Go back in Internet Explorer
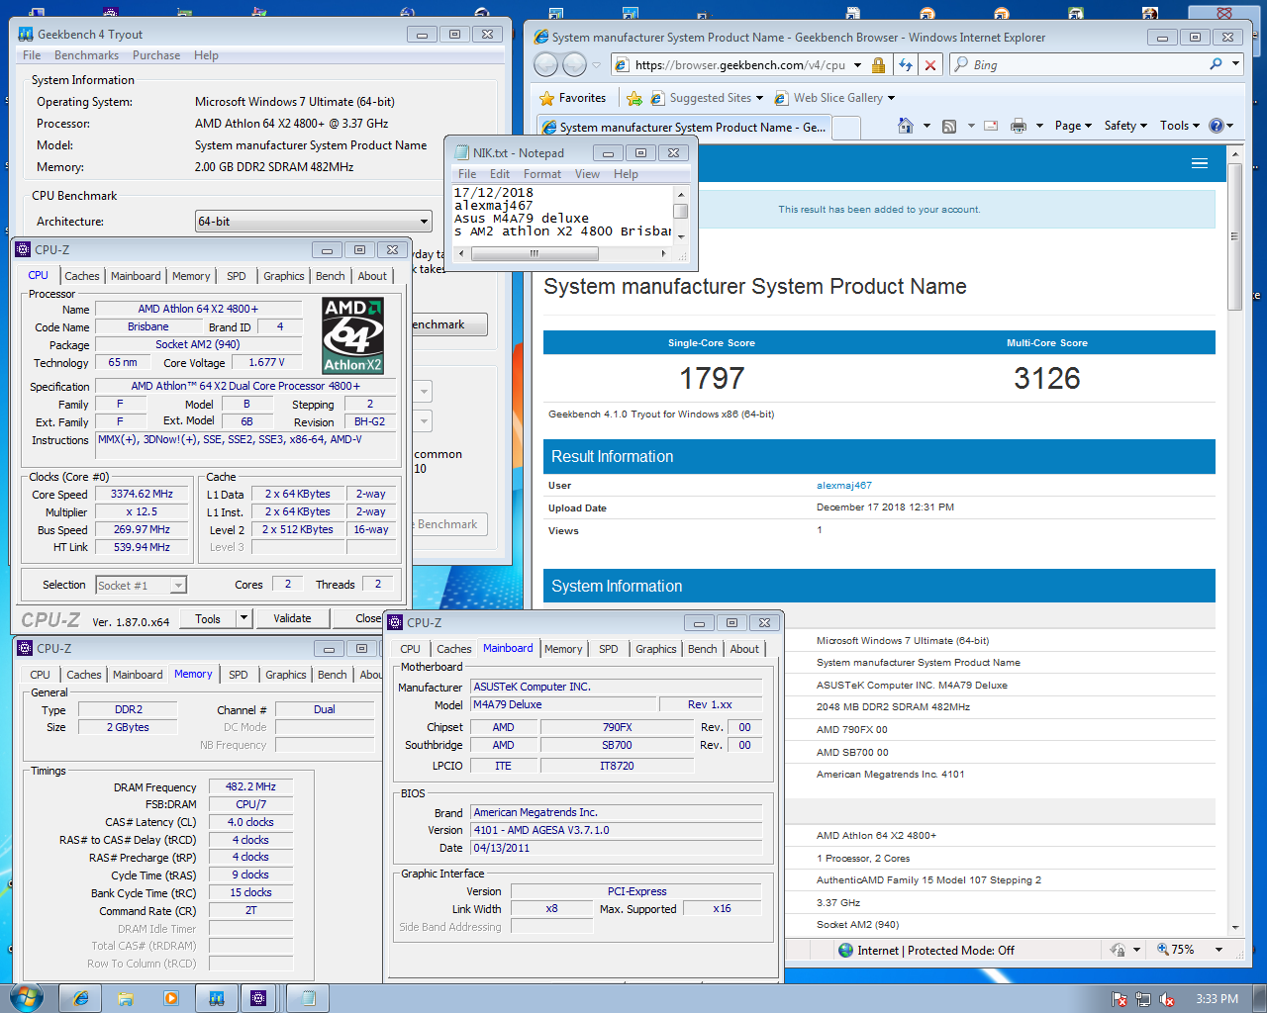The image size is (1267, 1013). point(545,65)
